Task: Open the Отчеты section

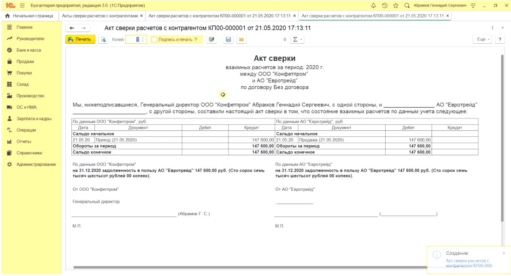Action: tap(24, 141)
